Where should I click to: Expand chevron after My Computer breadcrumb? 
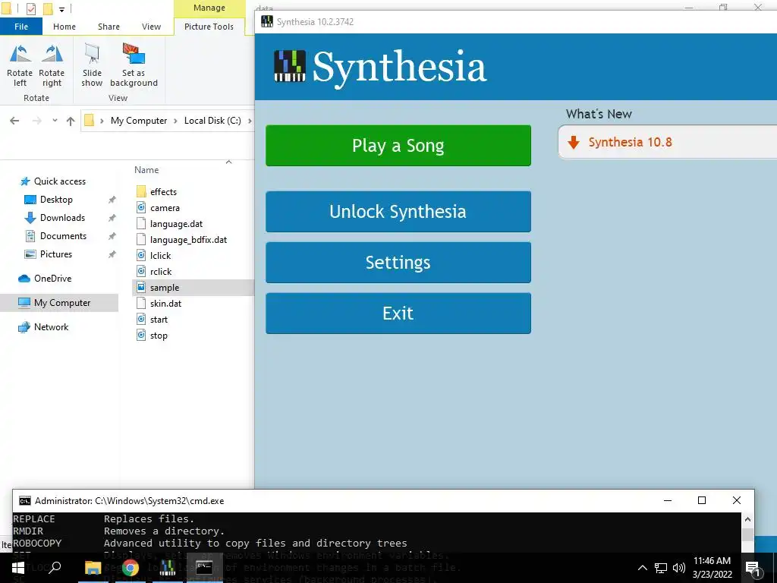pos(175,121)
